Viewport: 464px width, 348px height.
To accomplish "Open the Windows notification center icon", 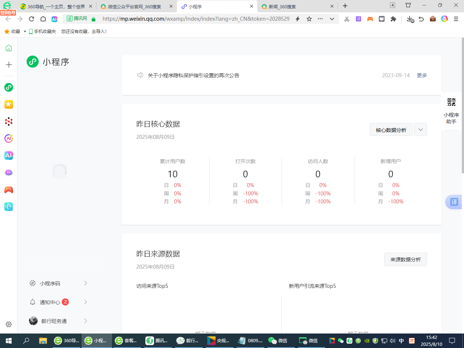I will (452, 341).
